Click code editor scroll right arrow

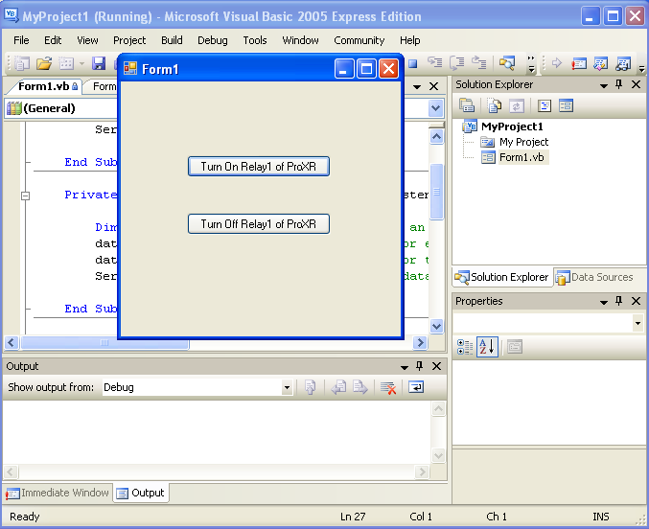tap(420, 342)
